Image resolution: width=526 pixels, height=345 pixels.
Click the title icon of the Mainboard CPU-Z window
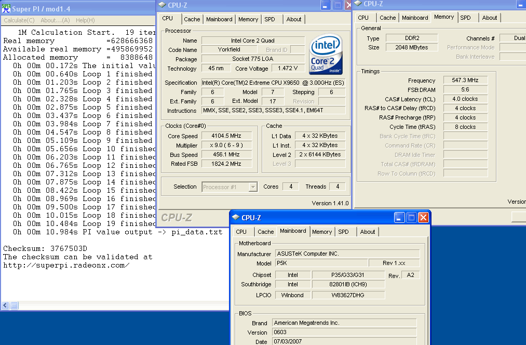point(236,218)
